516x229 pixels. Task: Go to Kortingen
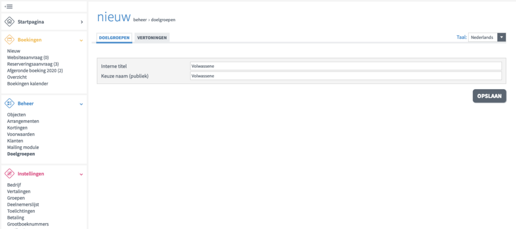coord(17,128)
